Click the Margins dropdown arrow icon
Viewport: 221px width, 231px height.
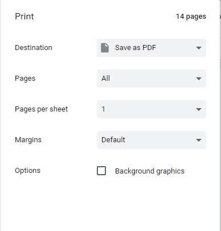point(199,140)
